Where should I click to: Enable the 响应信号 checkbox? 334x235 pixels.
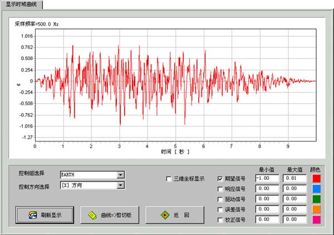pyautogui.click(x=219, y=189)
